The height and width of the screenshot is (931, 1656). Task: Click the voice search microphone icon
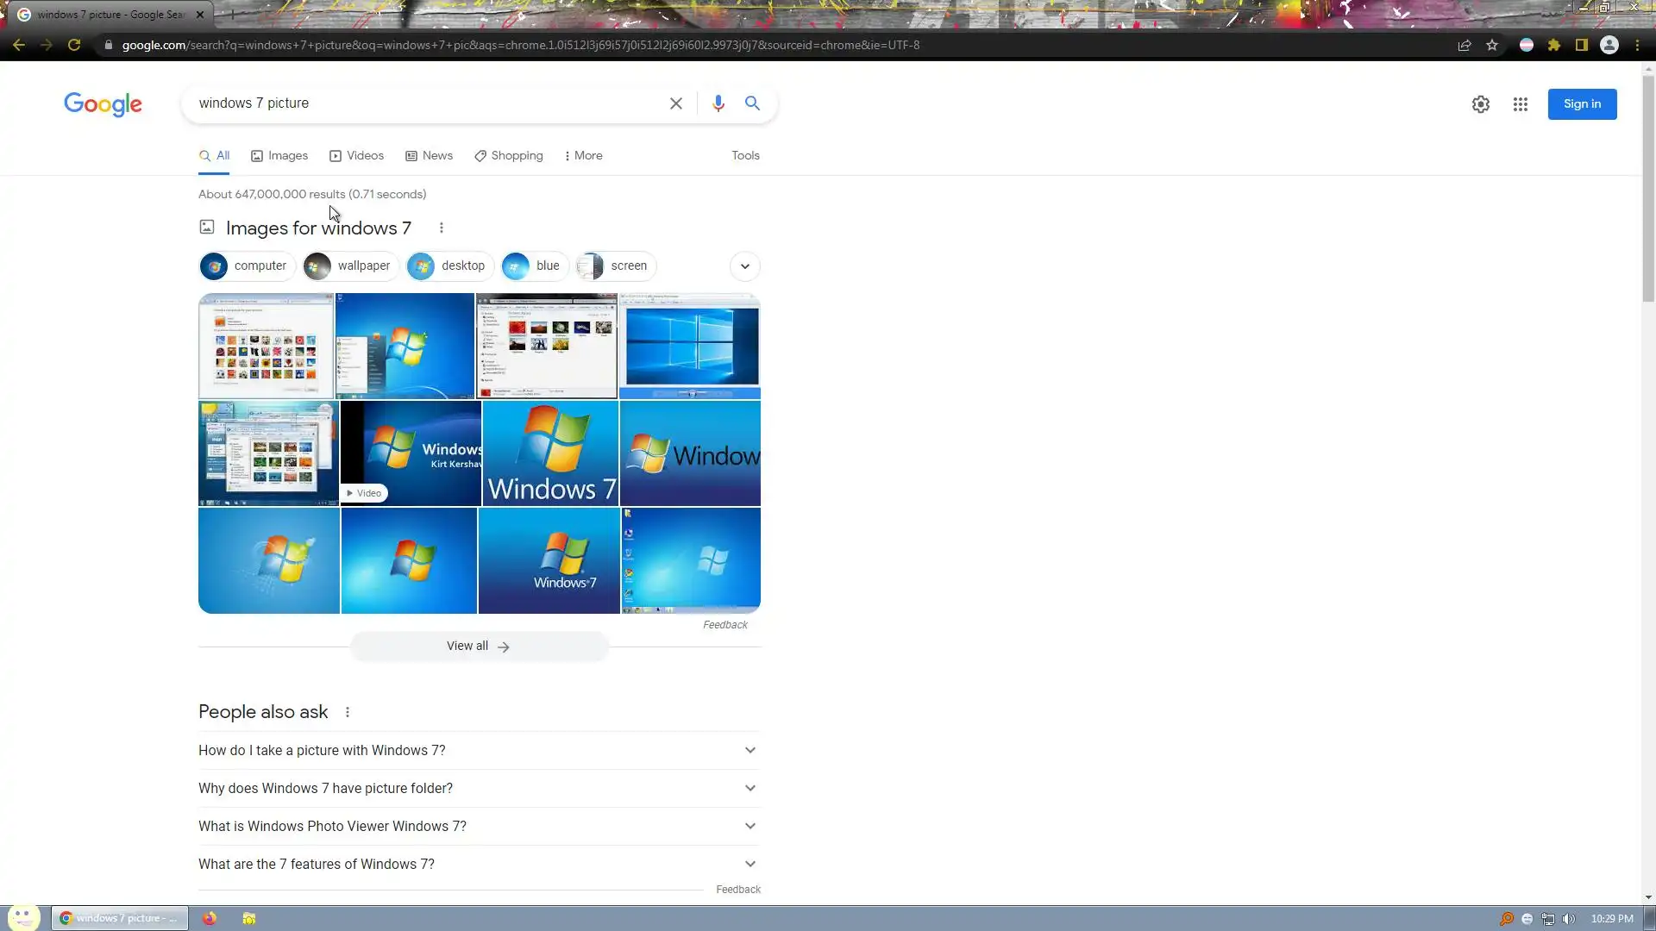[718, 103]
